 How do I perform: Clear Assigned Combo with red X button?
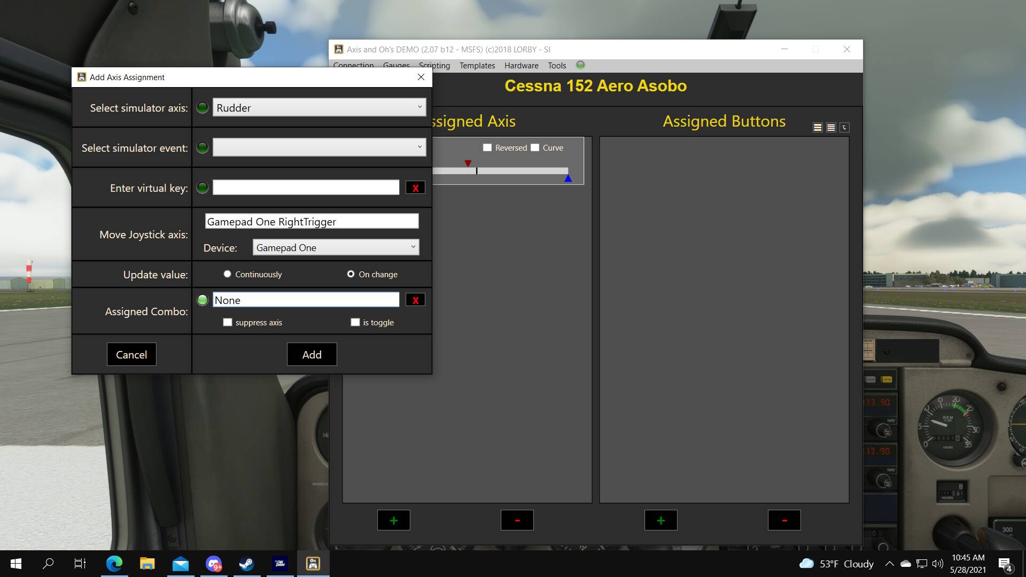coord(415,300)
